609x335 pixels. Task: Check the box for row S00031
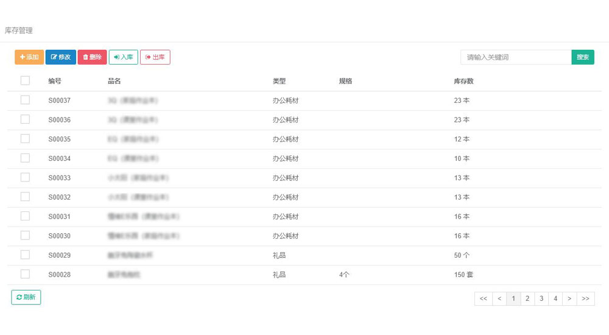pos(25,216)
